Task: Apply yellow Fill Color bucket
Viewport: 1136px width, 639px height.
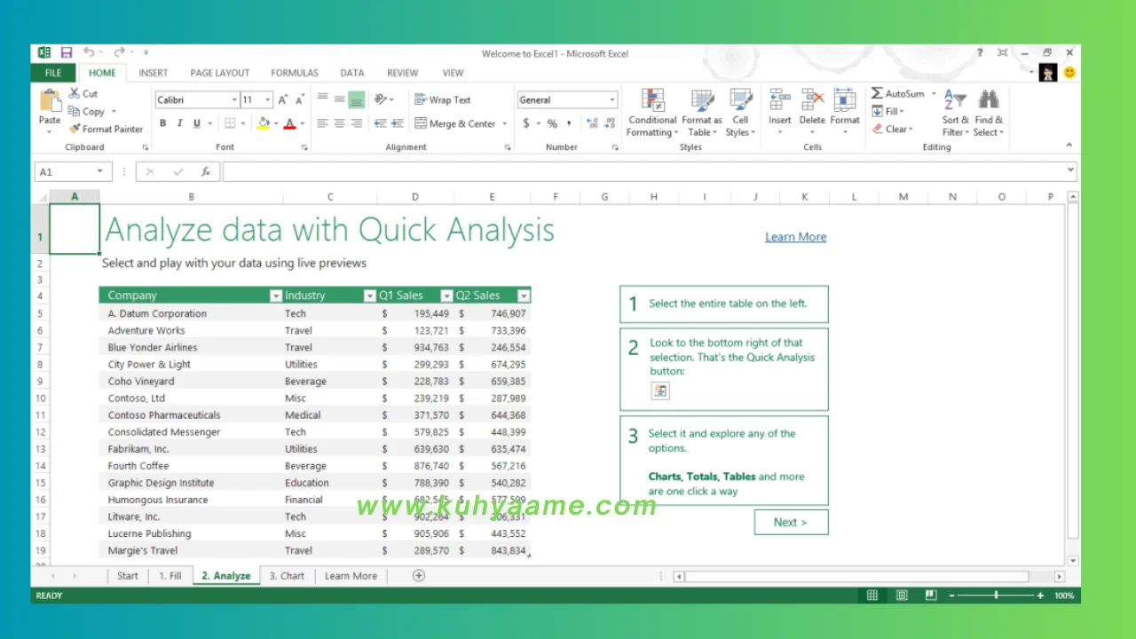Action: coord(263,123)
